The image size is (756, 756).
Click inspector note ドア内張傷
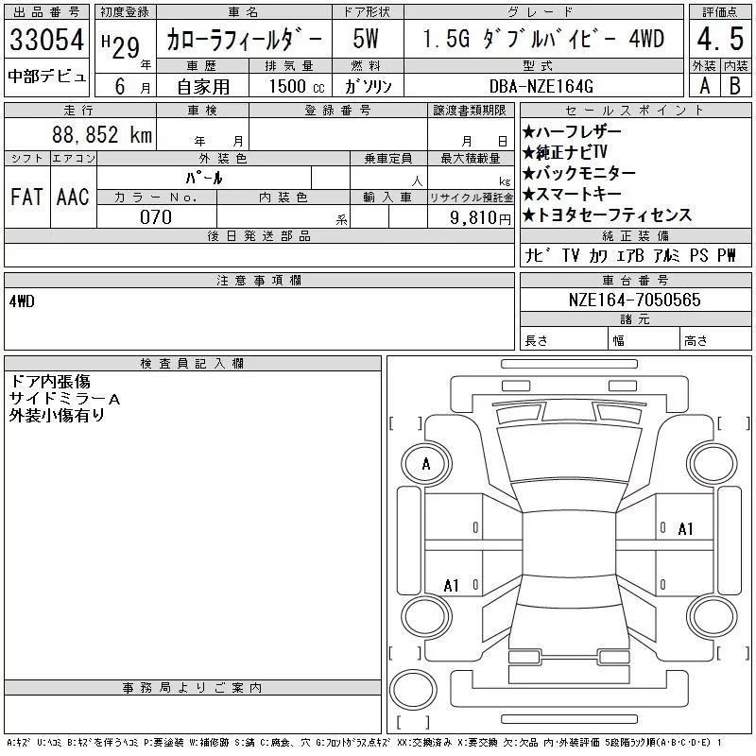click(50, 382)
